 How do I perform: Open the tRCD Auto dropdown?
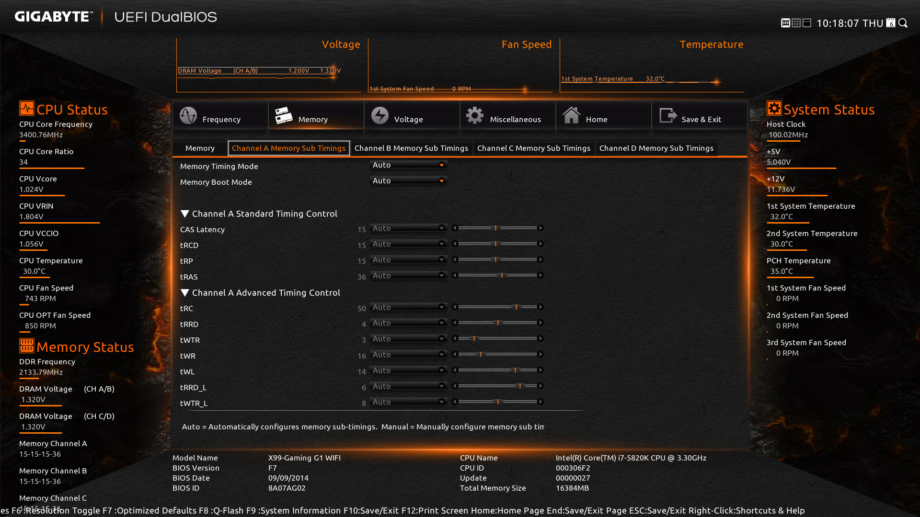409,244
